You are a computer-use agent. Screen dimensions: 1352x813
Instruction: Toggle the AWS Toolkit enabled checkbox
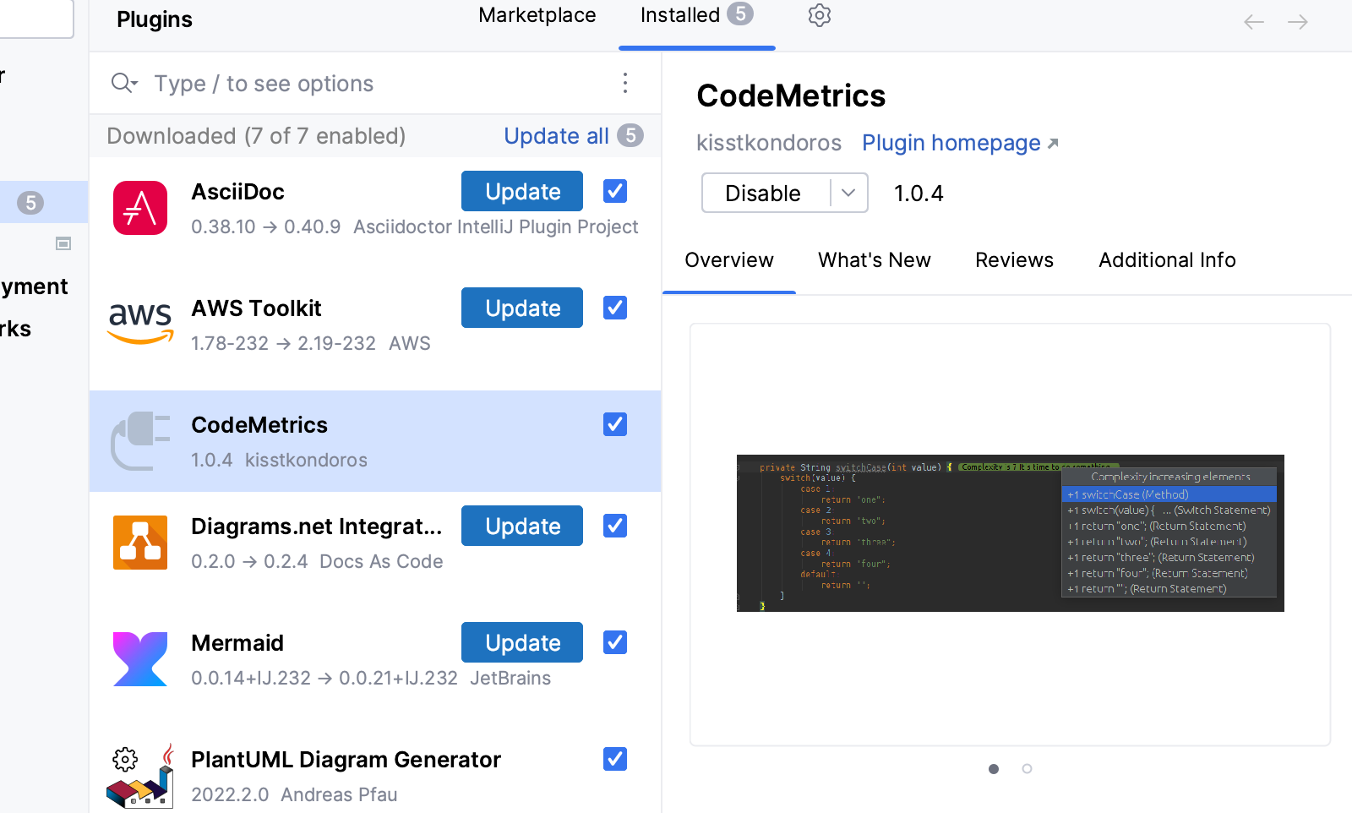pyautogui.click(x=615, y=308)
